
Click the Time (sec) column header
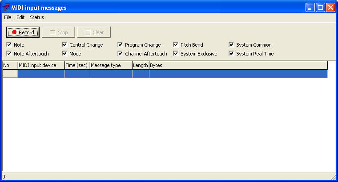tap(77, 65)
